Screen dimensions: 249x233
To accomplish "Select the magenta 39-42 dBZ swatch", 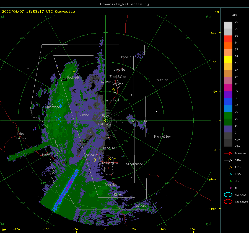I will [228, 88].
